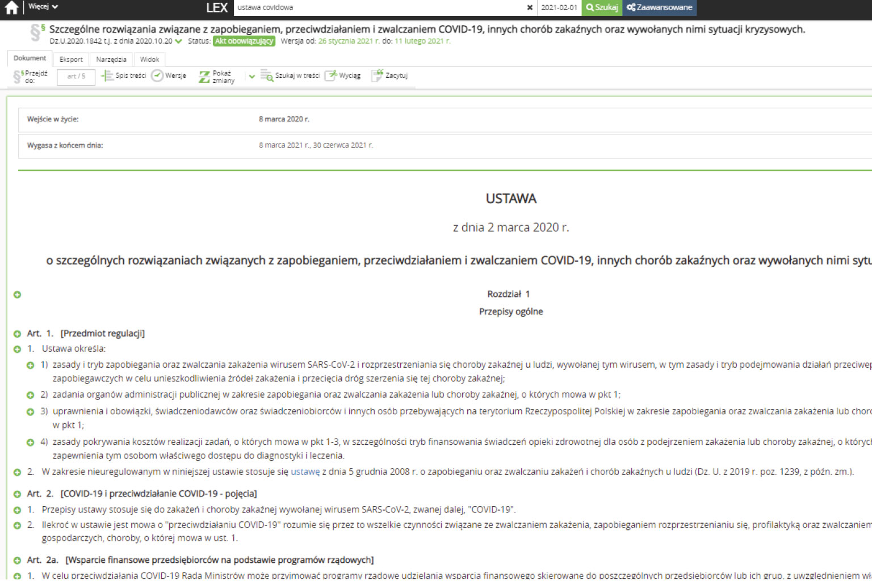The image size is (872, 581).
Task: Follow the 'ustawę' hyperlink in Art. 1
Action: [305, 472]
